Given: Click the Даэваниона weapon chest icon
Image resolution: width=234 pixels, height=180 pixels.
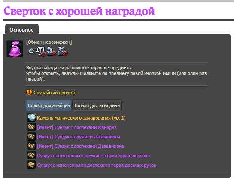Looking at the screenshot, I should tap(31, 136).
